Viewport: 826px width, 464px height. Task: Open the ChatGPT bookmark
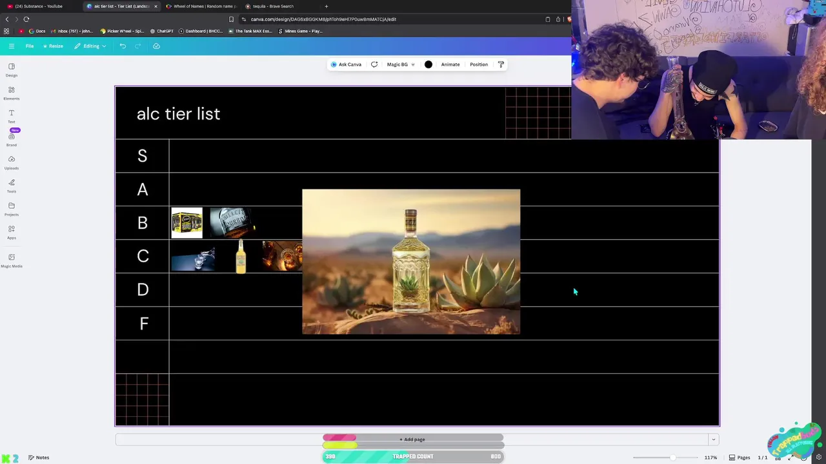tap(161, 31)
